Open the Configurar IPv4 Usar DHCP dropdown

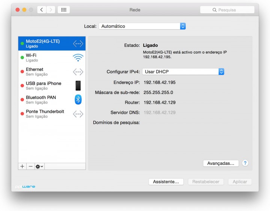pos(183,72)
